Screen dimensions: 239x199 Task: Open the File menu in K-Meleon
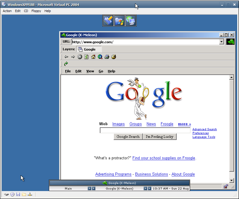pos(68,71)
